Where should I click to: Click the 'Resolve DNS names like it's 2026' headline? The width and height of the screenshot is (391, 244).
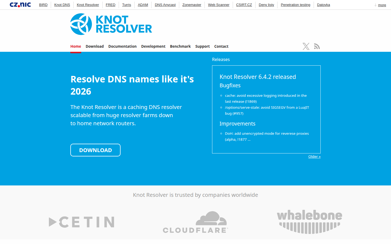click(x=132, y=85)
